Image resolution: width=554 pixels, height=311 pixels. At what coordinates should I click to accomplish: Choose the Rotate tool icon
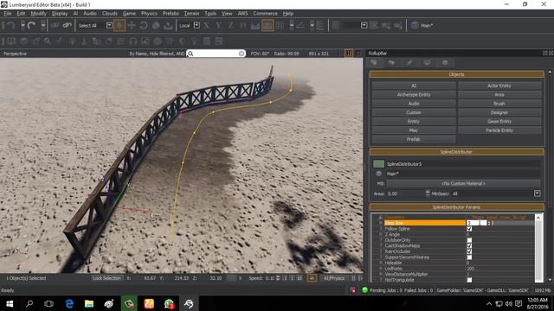(x=144, y=25)
